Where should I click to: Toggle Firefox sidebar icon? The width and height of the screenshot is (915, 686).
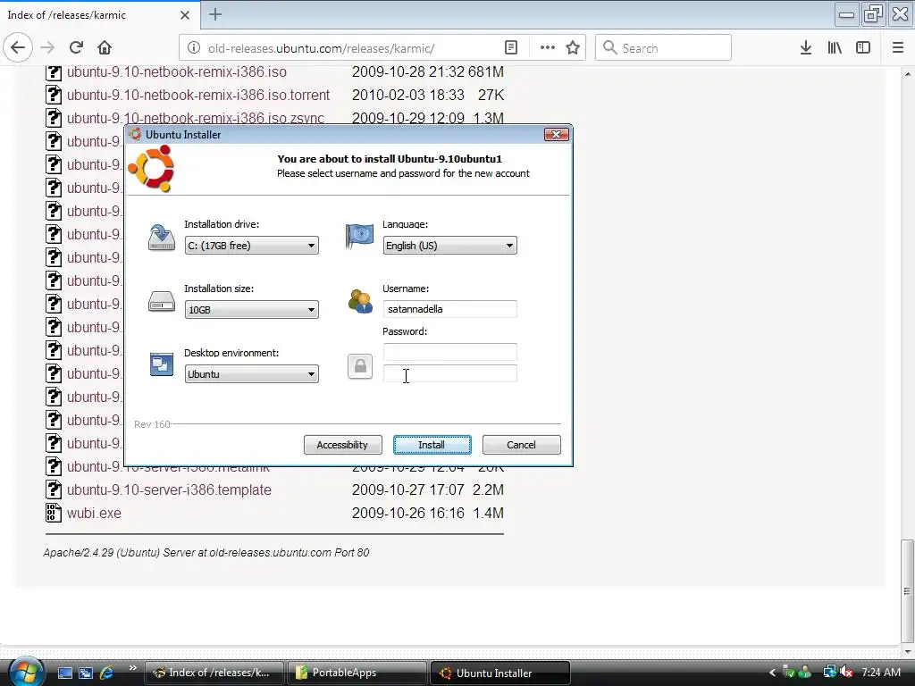863,48
